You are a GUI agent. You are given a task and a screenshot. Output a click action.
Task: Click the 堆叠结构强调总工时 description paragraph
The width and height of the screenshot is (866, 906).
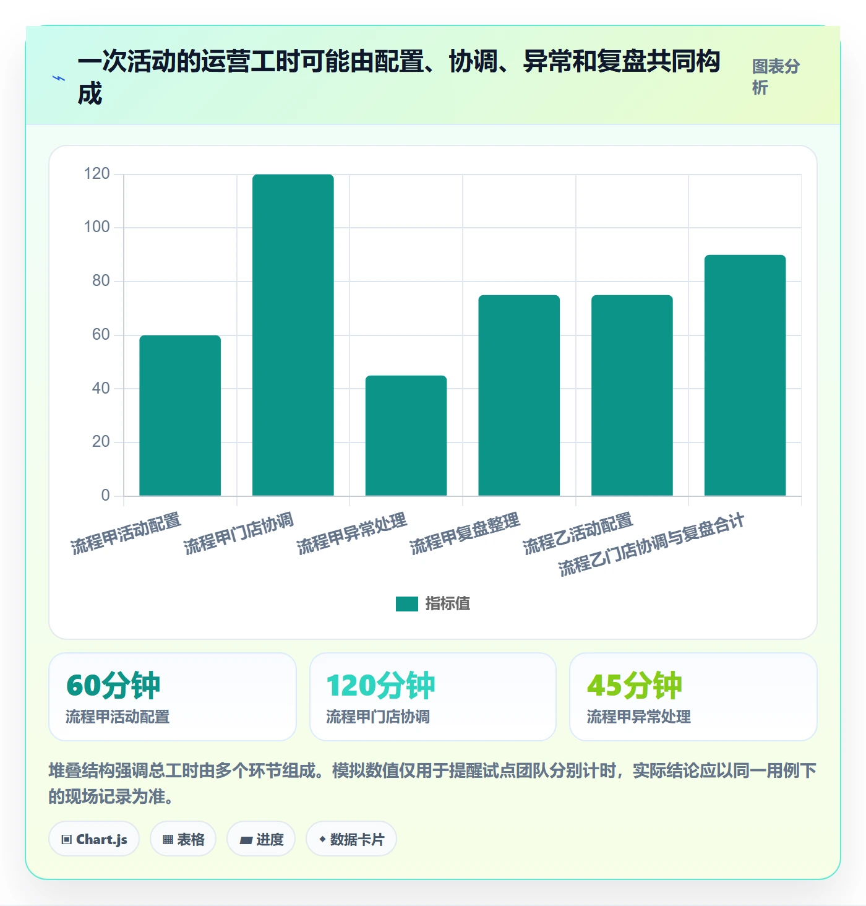tap(432, 783)
